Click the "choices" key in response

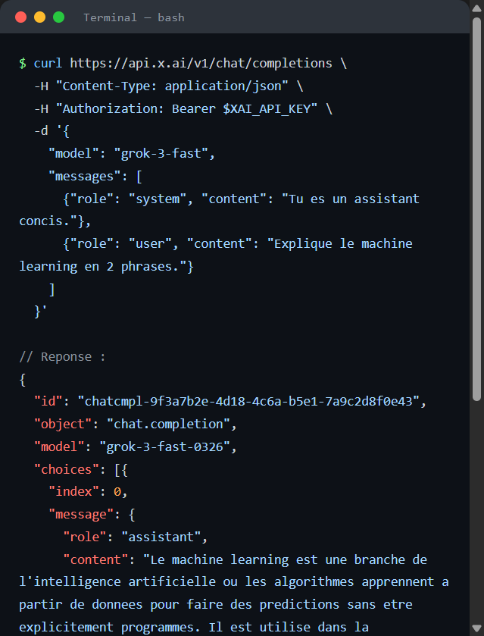pos(67,469)
